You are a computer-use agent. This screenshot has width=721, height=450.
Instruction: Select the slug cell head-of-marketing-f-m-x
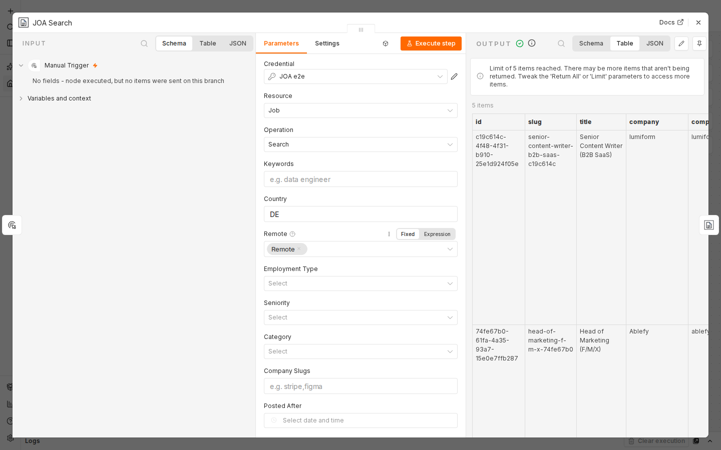pyautogui.click(x=551, y=381)
